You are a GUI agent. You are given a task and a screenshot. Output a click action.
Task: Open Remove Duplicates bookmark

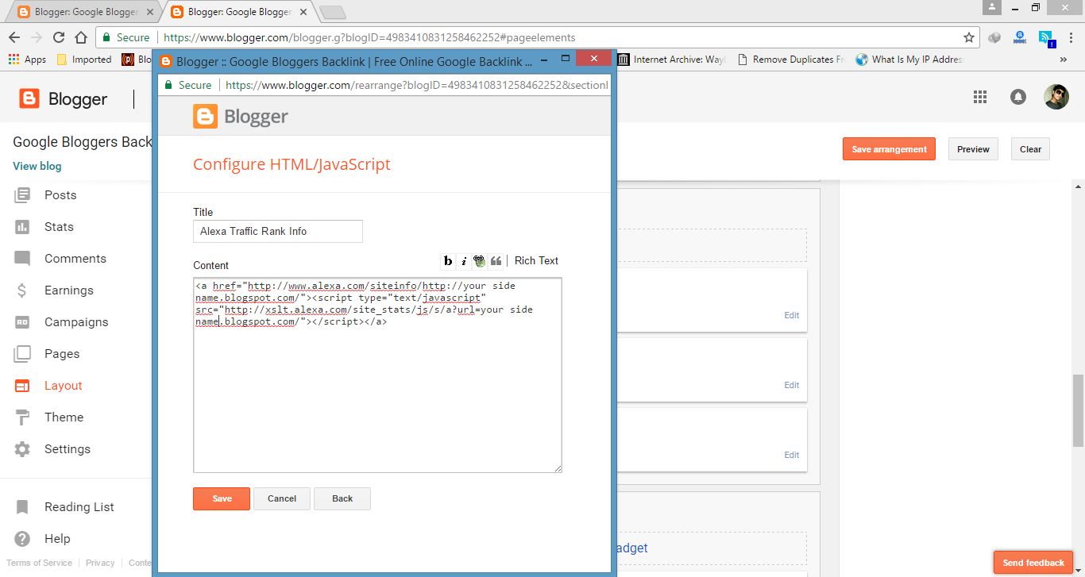[x=790, y=60]
